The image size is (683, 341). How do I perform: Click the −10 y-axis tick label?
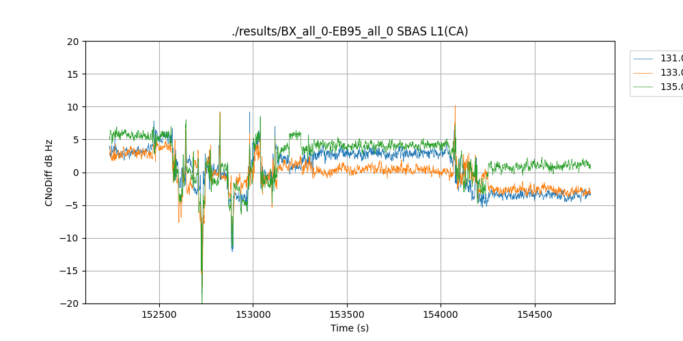[x=70, y=238]
